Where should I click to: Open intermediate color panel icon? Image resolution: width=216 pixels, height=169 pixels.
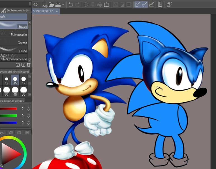(x=19, y=132)
